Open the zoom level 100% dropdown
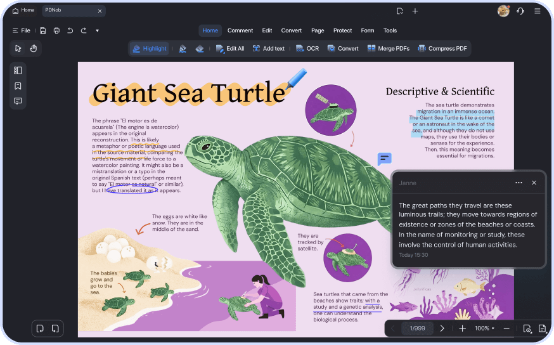The height and width of the screenshot is (345, 554). tap(485, 328)
